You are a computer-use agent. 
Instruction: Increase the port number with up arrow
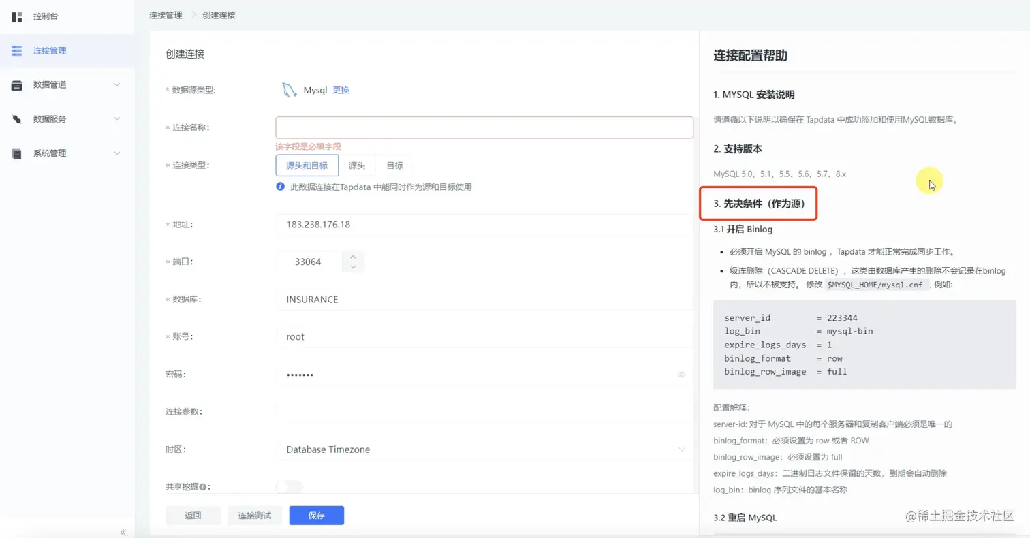pos(353,256)
